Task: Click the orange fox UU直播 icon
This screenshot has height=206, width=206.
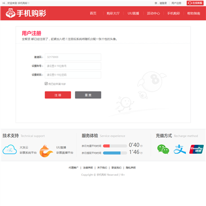Action: [46, 151]
